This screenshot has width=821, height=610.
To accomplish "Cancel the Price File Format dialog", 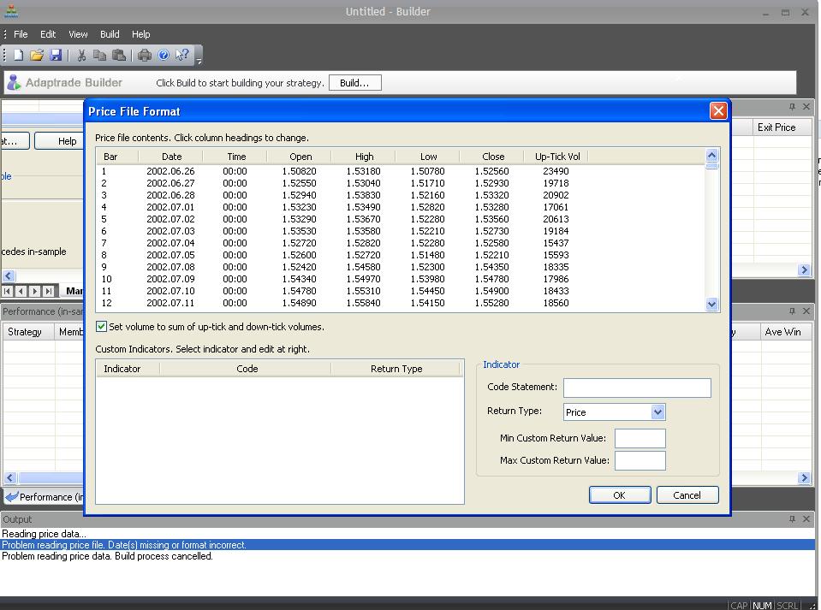I will pyautogui.click(x=687, y=495).
